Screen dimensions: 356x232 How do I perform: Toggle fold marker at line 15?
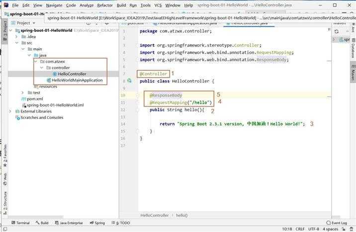pos(137,131)
